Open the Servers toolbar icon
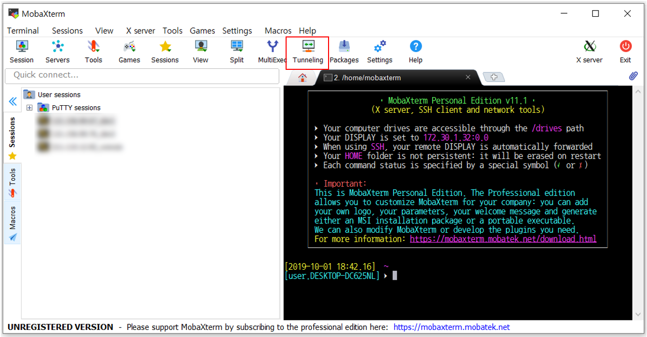 tap(58, 52)
